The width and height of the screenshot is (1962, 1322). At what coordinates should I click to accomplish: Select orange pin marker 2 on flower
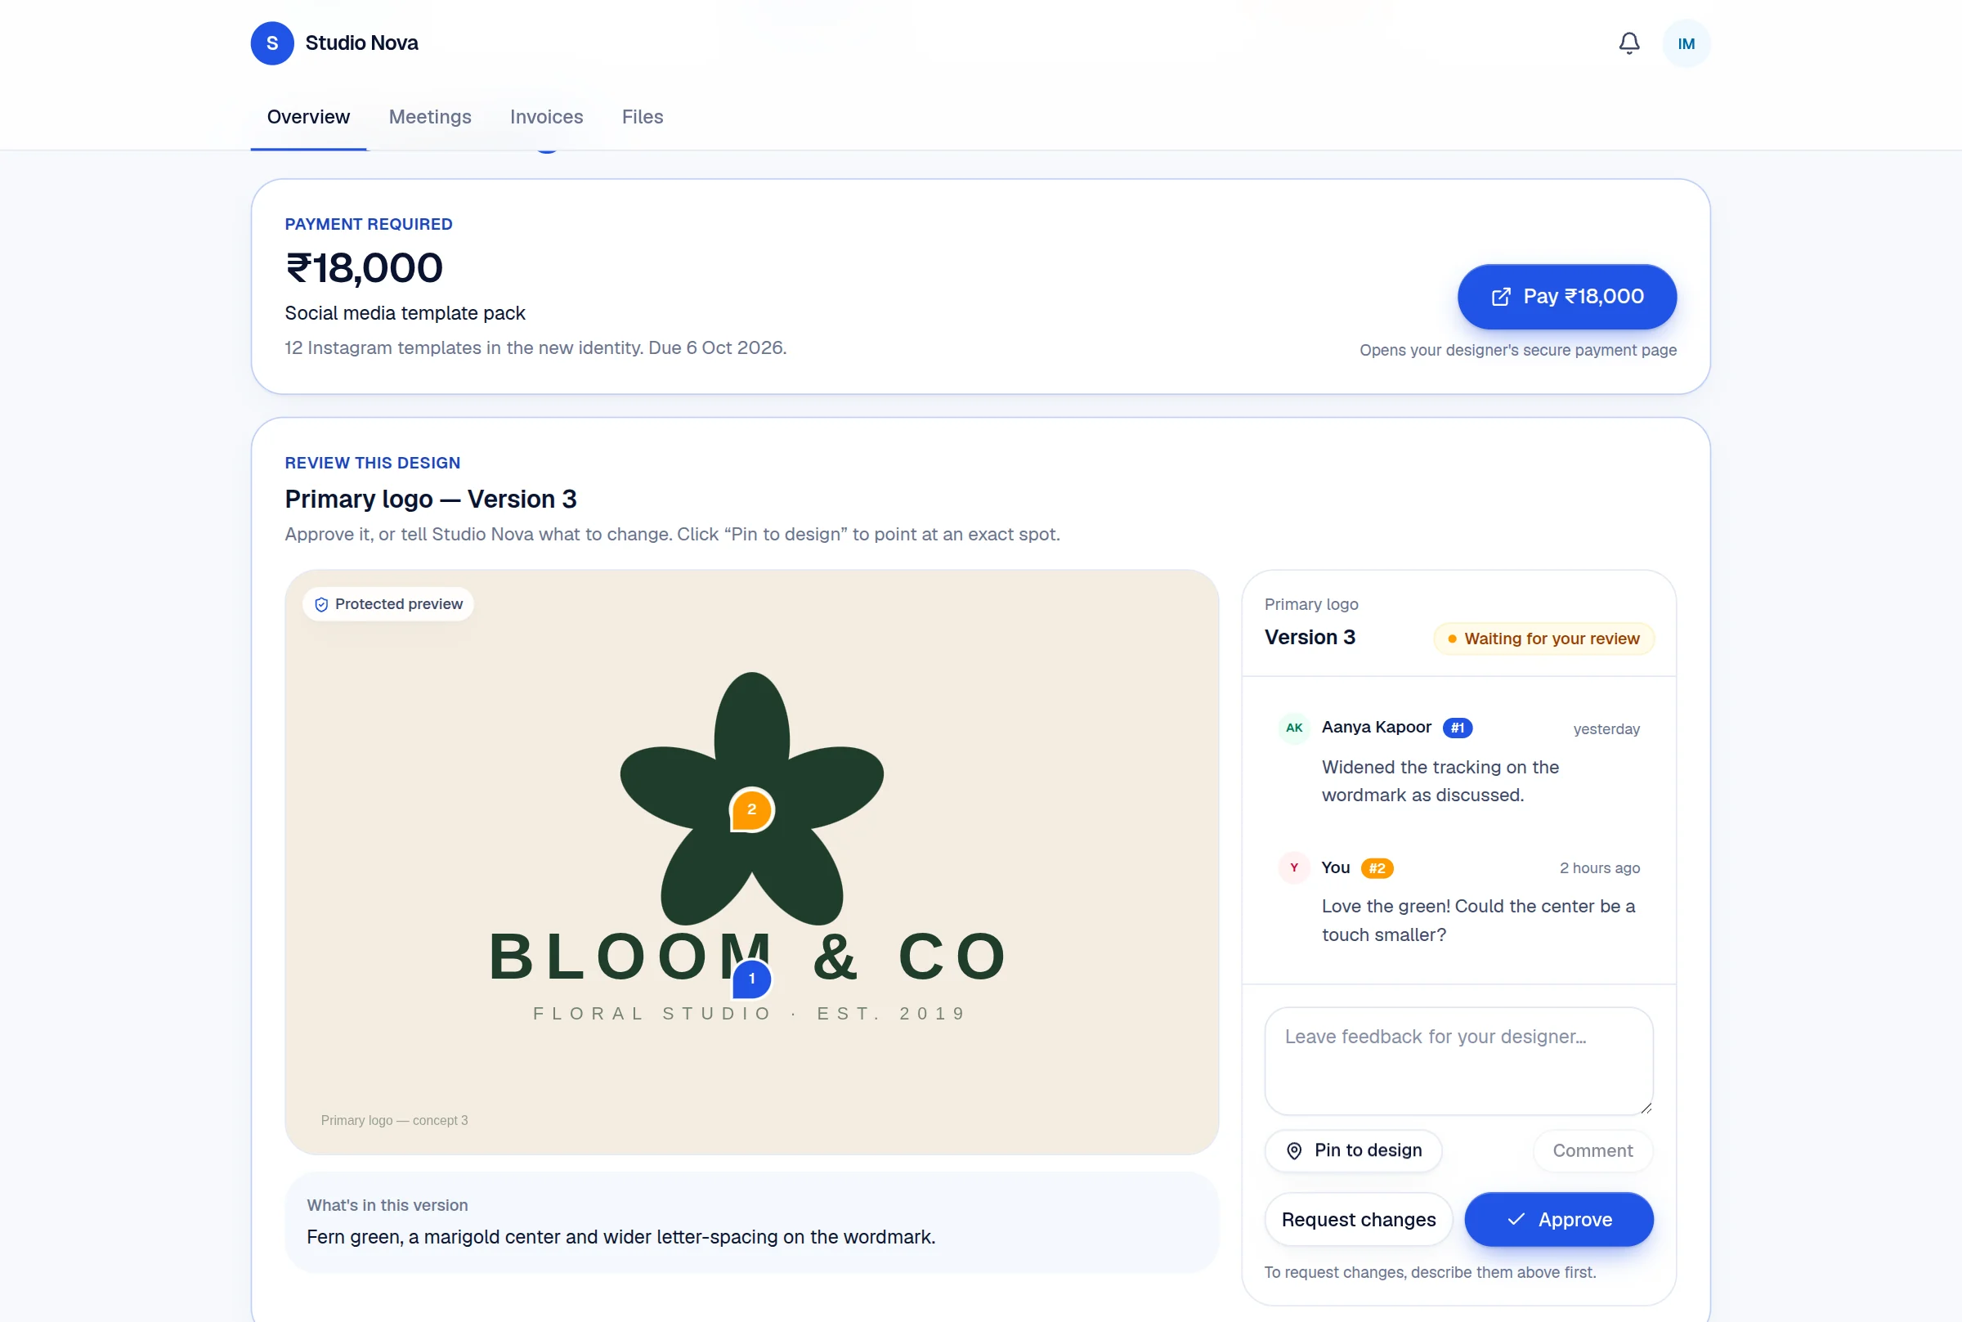click(751, 809)
